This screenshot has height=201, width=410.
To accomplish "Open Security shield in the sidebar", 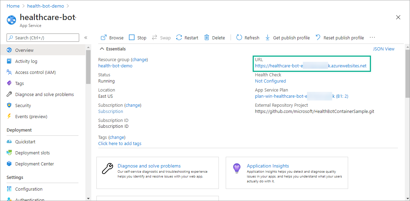I will click(23, 105).
